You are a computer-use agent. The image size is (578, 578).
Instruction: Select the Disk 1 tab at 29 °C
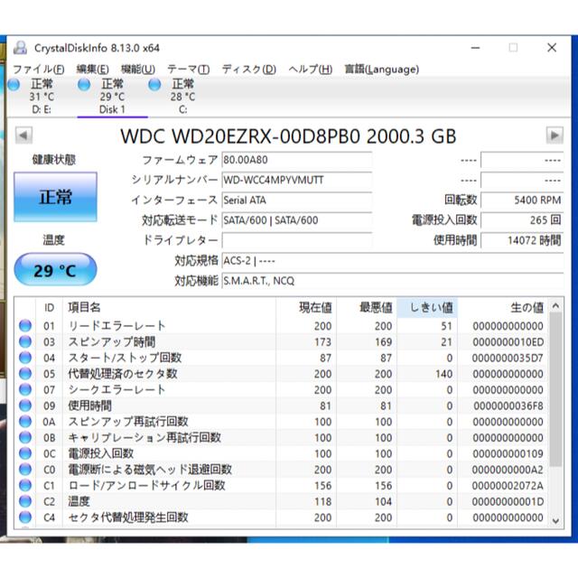[112, 97]
